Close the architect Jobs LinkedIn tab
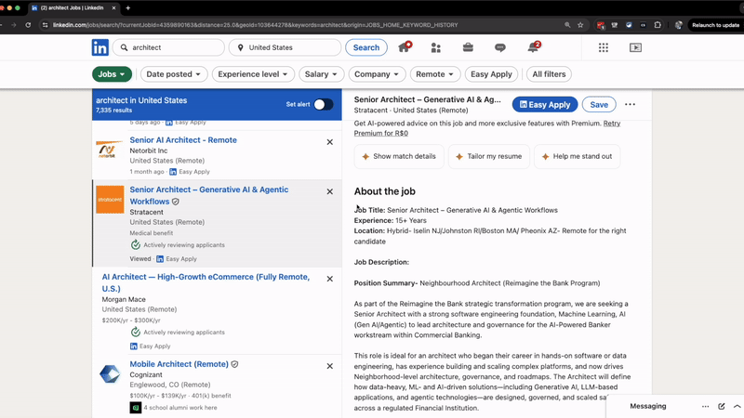The height and width of the screenshot is (418, 744). (113, 8)
